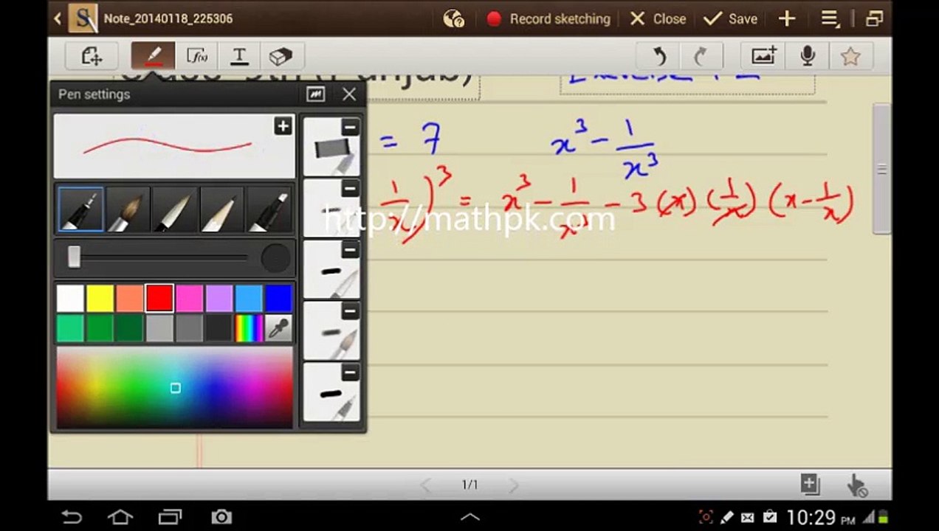Tap the Android home button
Image resolution: width=939 pixels, height=531 pixels.
pyautogui.click(x=120, y=517)
